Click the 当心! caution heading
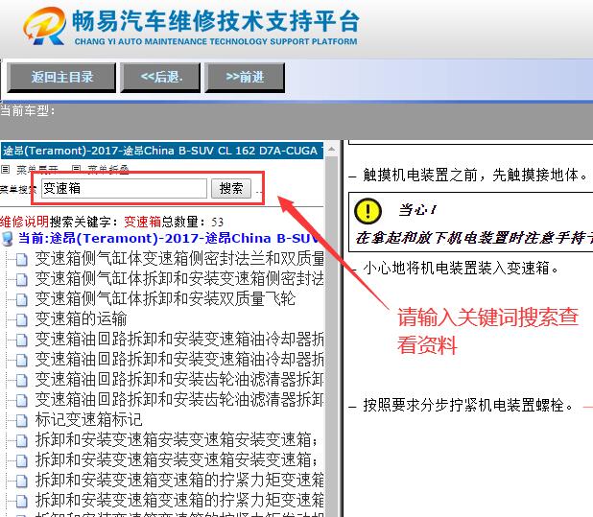This screenshot has width=593, height=517. [418, 209]
